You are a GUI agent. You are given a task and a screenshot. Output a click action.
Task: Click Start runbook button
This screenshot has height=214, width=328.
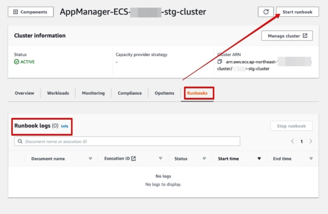point(297,12)
